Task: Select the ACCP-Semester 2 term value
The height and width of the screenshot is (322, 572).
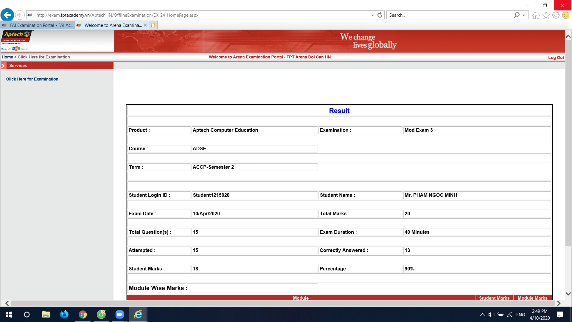Action: (x=213, y=167)
